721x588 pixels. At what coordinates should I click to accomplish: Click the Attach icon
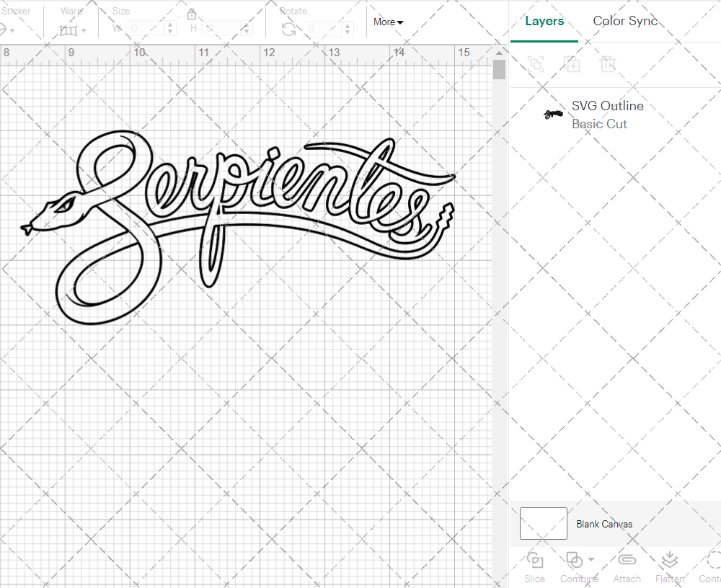[627, 566]
